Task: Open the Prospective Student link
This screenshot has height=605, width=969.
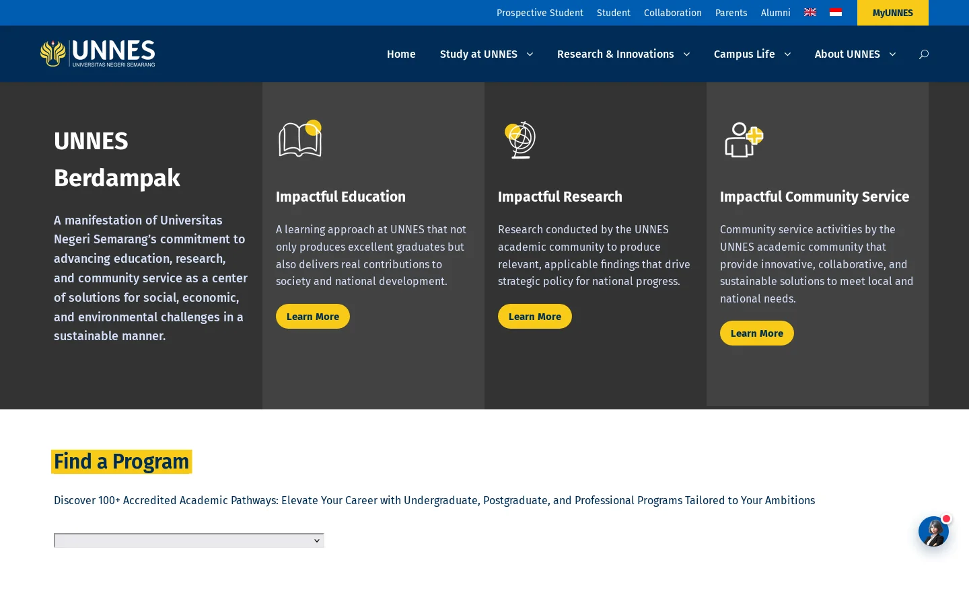Action: point(540,13)
